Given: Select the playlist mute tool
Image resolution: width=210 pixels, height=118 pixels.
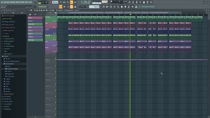Looking at the screenshot, I should pyautogui.click(x=42, y=10).
